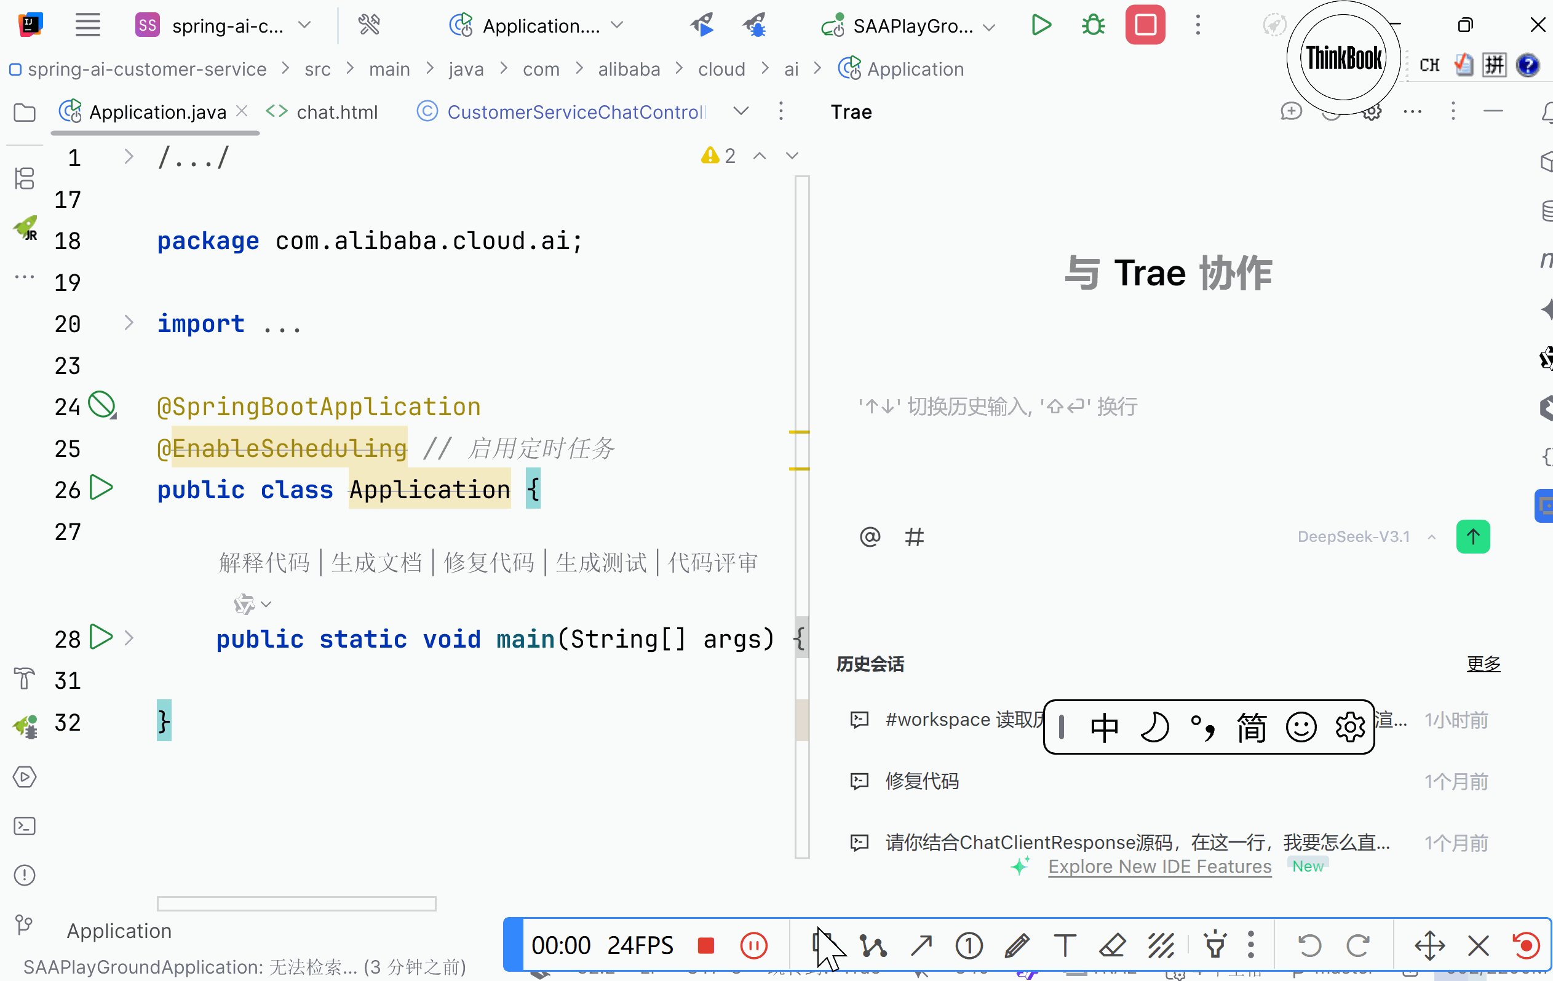Send message with green arrow button
This screenshot has height=981, width=1553.
click(1472, 536)
